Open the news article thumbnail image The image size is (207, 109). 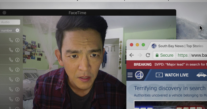click(171, 105)
